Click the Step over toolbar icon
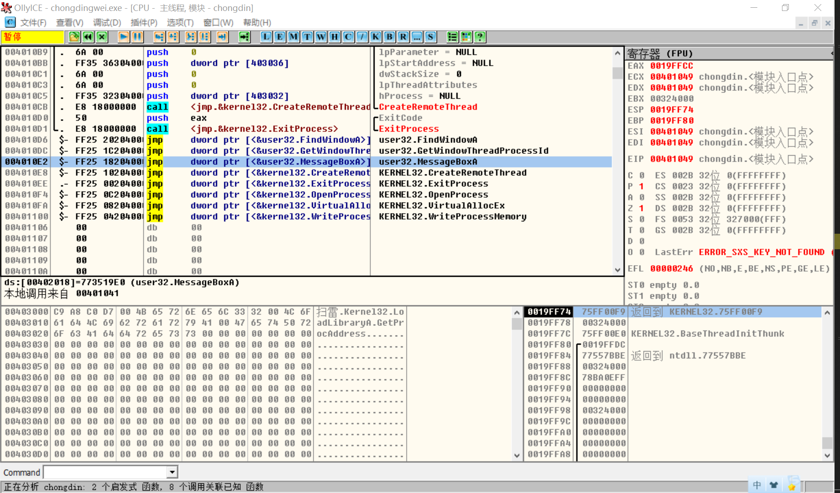The image size is (840, 493). tap(173, 37)
